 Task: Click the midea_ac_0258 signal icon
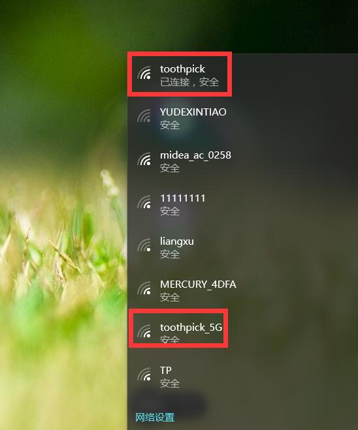pos(144,159)
